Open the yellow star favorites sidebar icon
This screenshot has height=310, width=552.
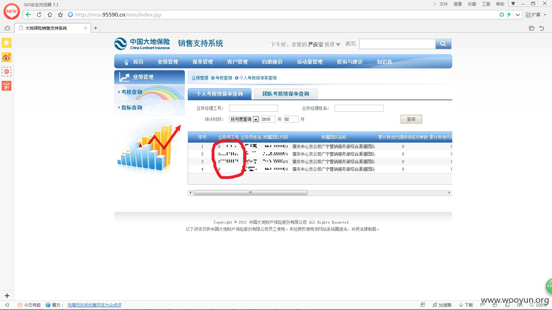[7, 43]
